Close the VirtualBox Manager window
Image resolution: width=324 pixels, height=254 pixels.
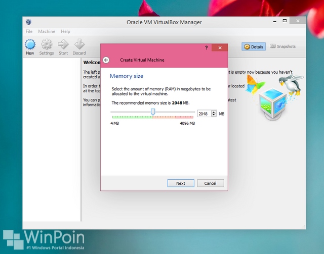298,21
